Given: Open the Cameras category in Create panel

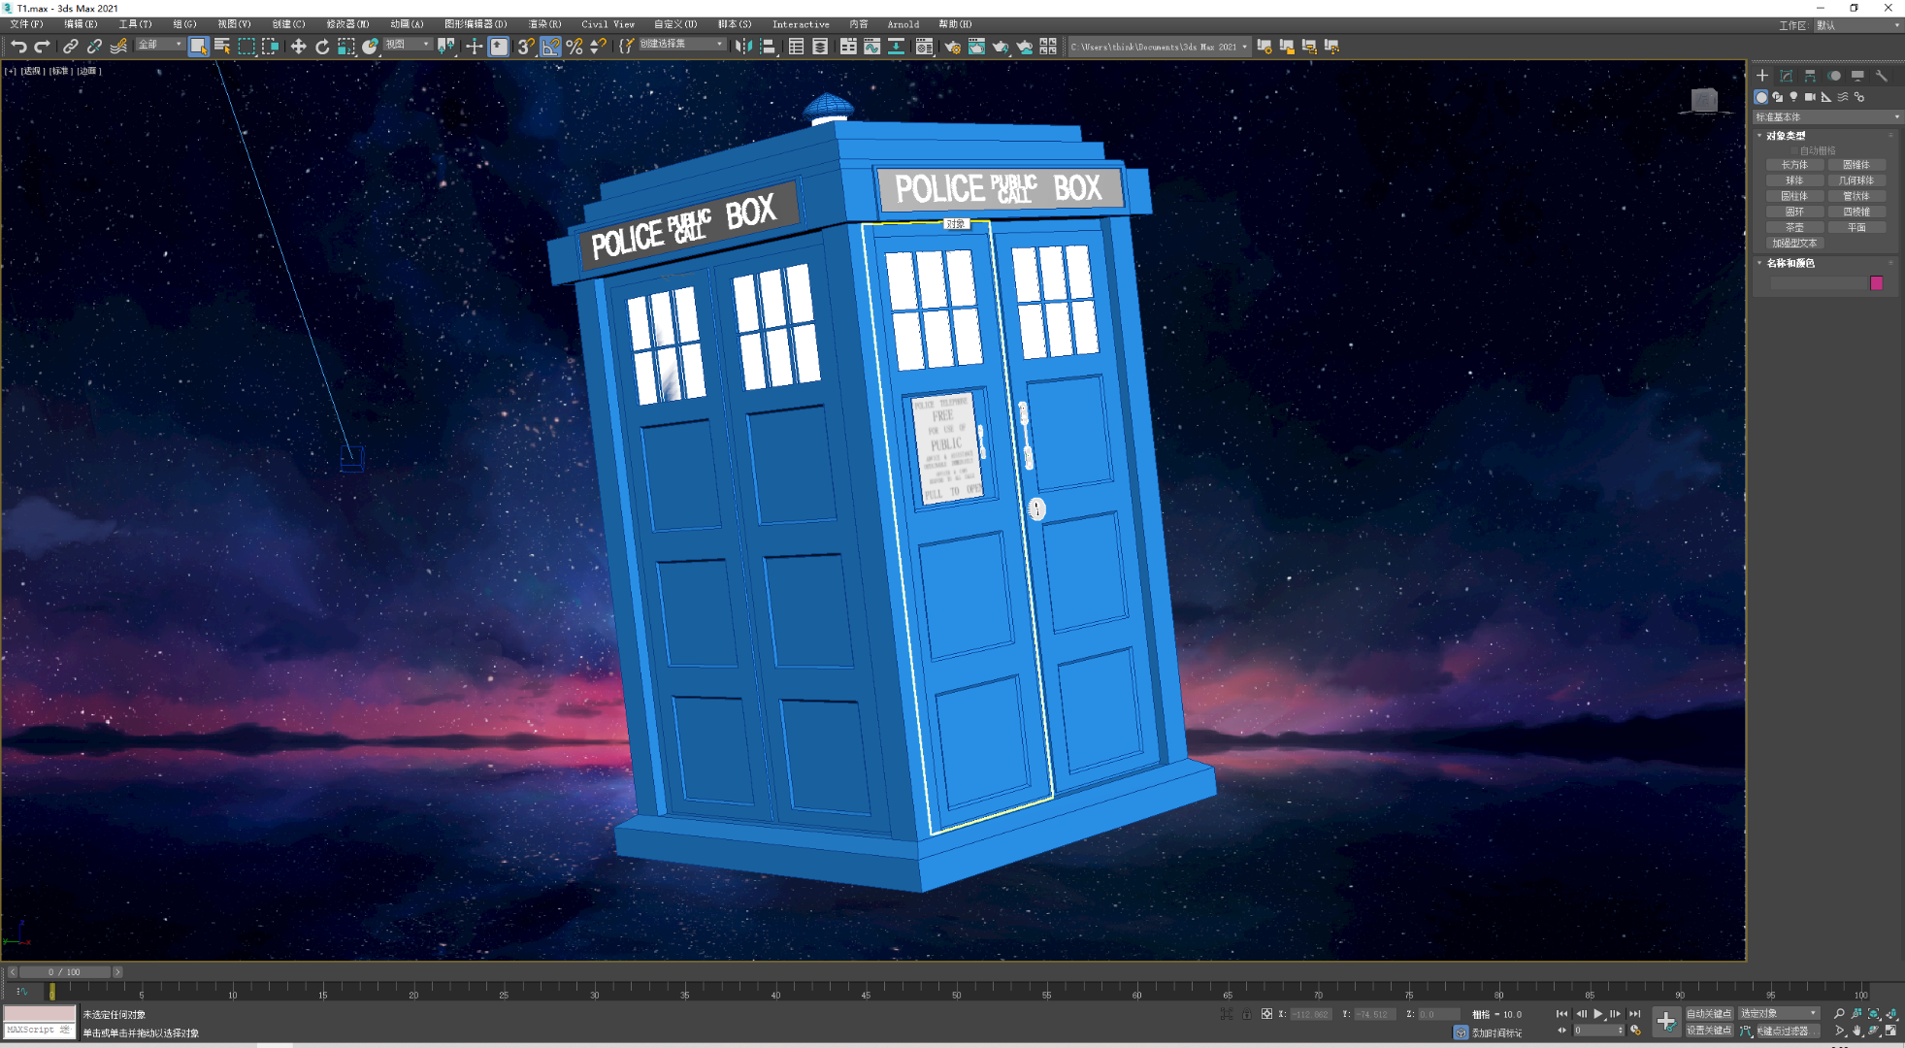Looking at the screenshot, I should (1810, 97).
